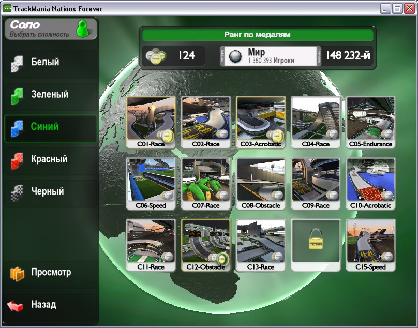
Task: Choose the C12-Obstacle track
Action: [206, 245]
